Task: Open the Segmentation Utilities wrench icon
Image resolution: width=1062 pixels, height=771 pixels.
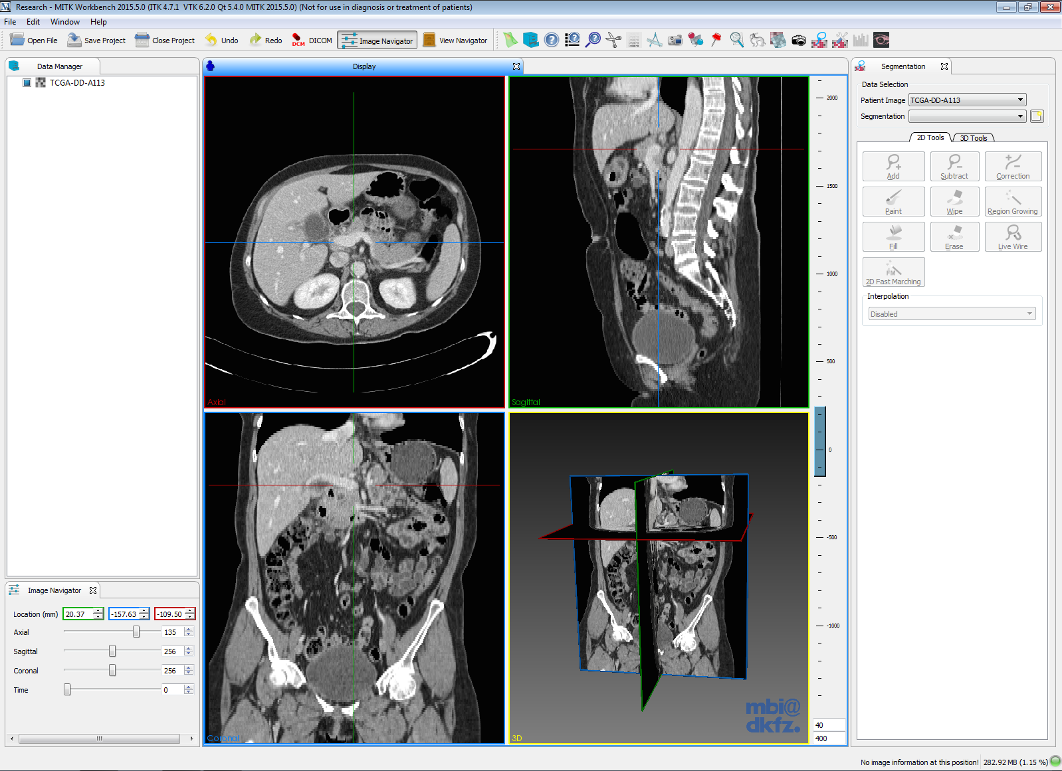Action: (x=840, y=40)
